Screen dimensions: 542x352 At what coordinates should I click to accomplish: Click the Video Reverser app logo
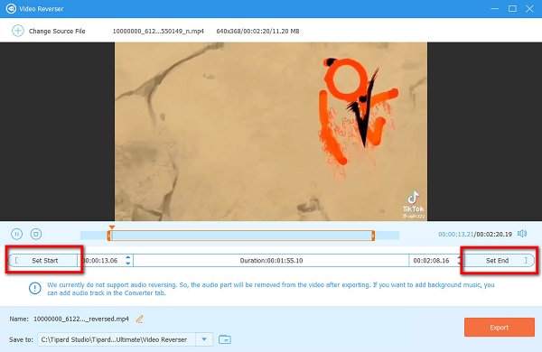(x=11, y=9)
